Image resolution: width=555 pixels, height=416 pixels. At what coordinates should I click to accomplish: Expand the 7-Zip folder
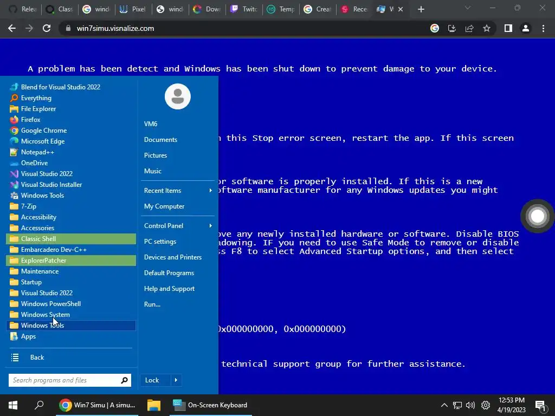click(71, 206)
